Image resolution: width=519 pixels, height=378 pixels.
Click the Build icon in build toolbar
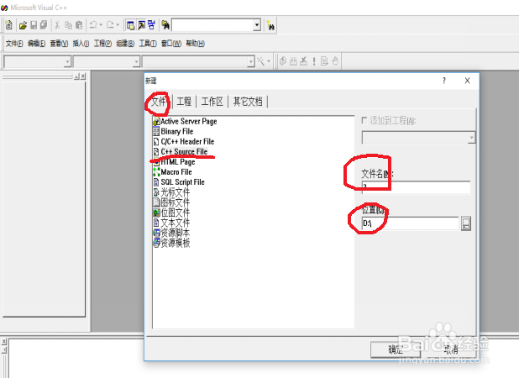pyautogui.click(x=293, y=61)
